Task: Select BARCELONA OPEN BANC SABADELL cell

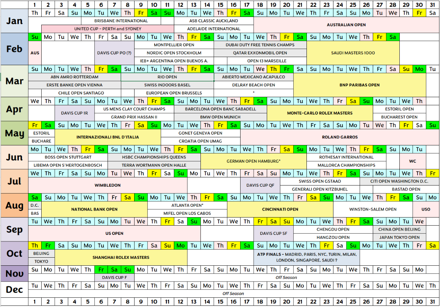Action: [x=220, y=109]
